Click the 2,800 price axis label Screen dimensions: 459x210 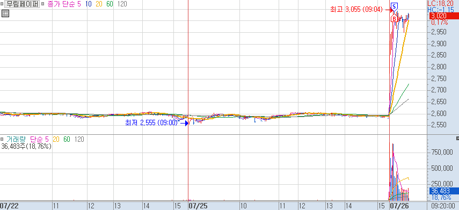click(x=438, y=67)
